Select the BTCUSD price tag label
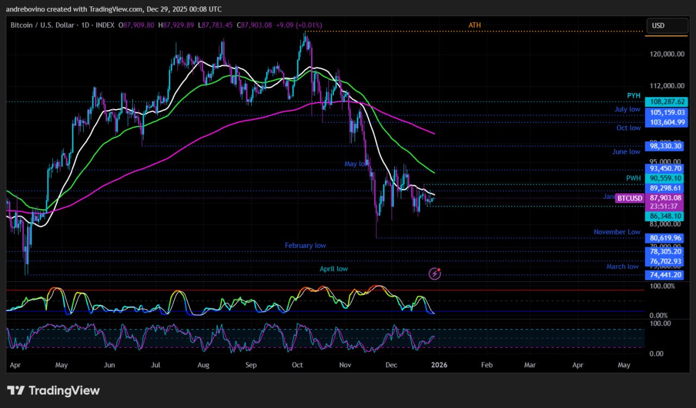696x408 pixels. point(630,199)
